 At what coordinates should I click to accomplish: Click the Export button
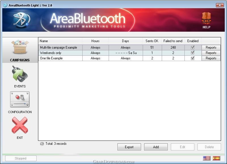click(129, 147)
